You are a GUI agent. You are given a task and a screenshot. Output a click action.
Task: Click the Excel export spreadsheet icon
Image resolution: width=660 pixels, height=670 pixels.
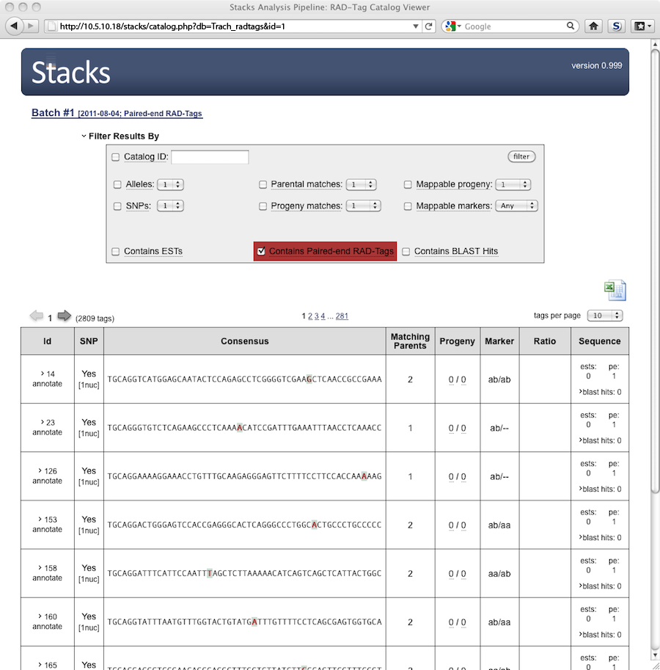(615, 291)
